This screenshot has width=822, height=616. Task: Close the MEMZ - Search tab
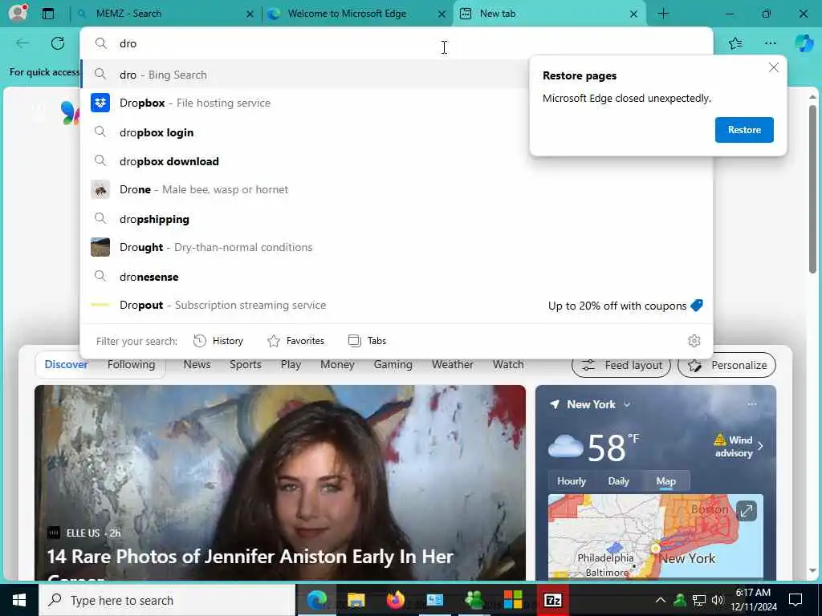pos(250,14)
